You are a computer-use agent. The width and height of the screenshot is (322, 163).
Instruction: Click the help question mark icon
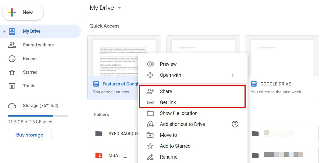(x=235, y=124)
